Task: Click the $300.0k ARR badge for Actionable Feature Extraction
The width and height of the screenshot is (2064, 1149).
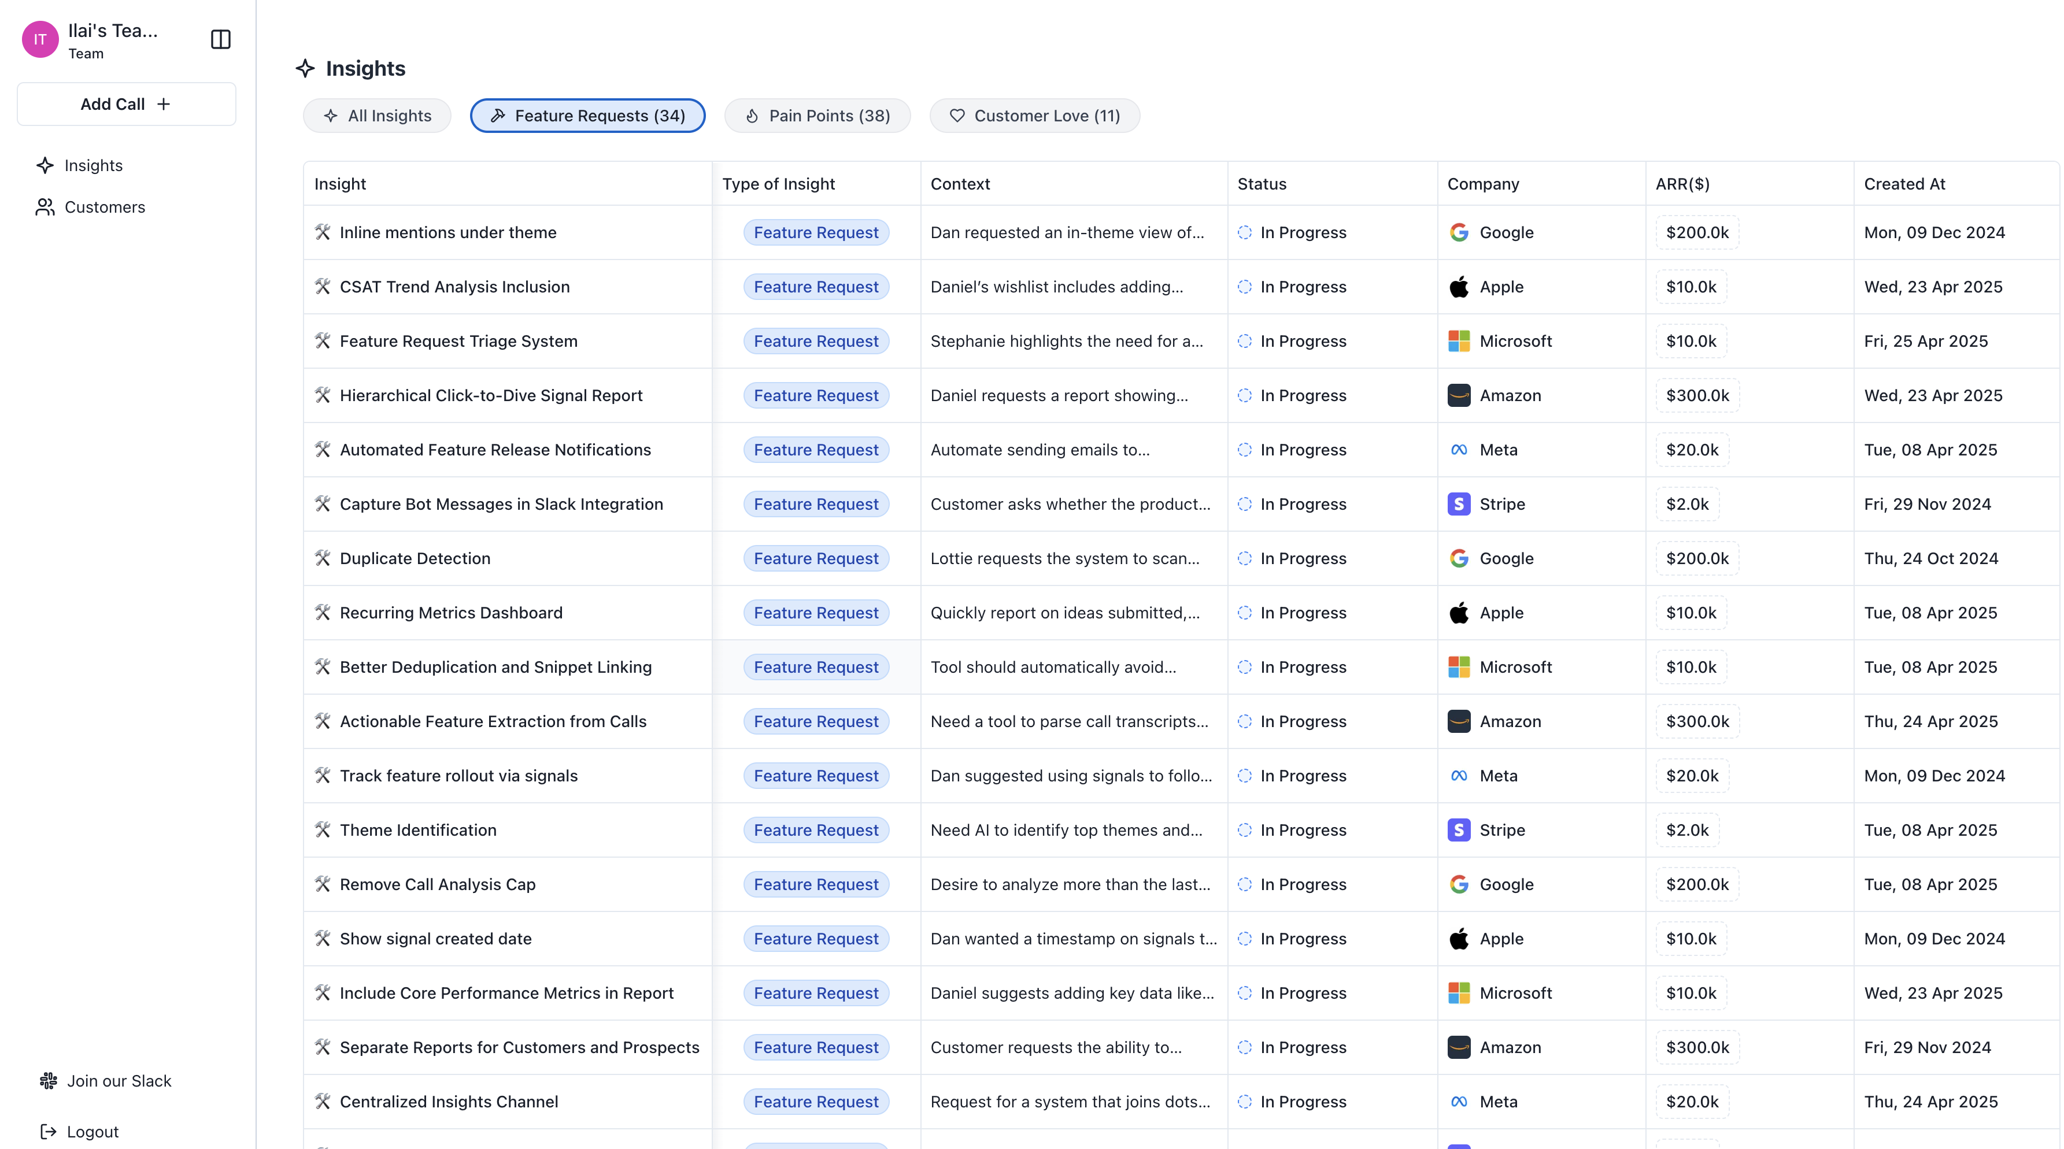Action: (1697, 721)
